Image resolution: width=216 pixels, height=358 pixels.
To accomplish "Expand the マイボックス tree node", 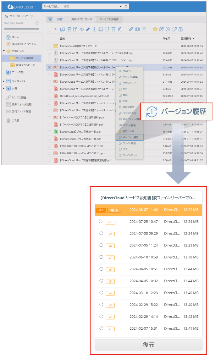I will (x=4, y=81).
